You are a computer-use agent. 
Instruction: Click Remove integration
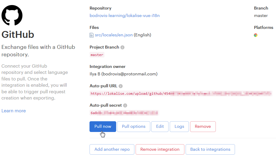(160, 149)
